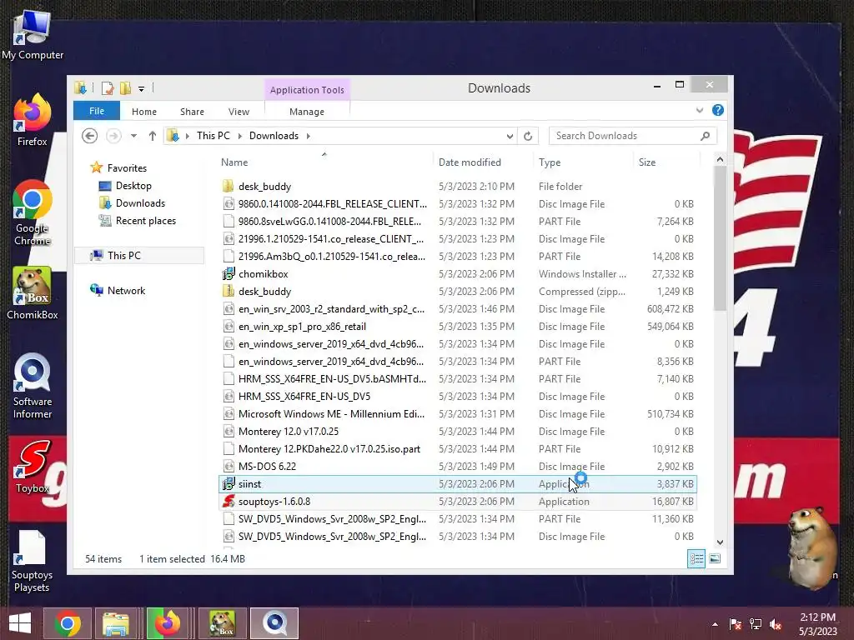The height and width of the screenshot is (640, 854).
Task: Open the Google Chrome desktop shortcut
Action: pos(33,212)
